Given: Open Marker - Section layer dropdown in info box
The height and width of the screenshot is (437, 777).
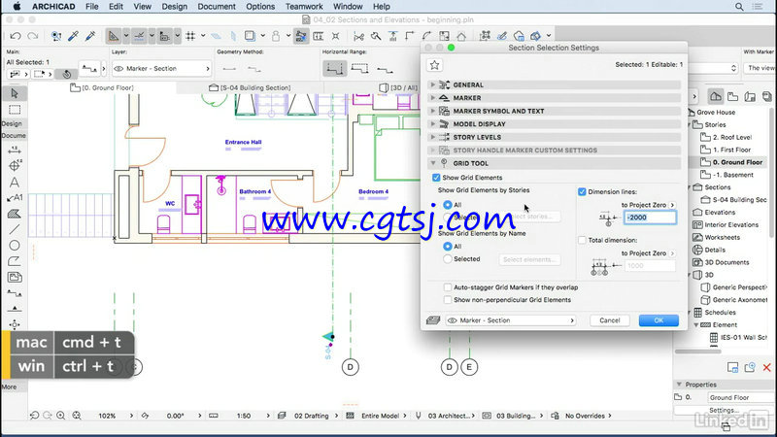Looking at the screenshot, I should tap(161, 68).
